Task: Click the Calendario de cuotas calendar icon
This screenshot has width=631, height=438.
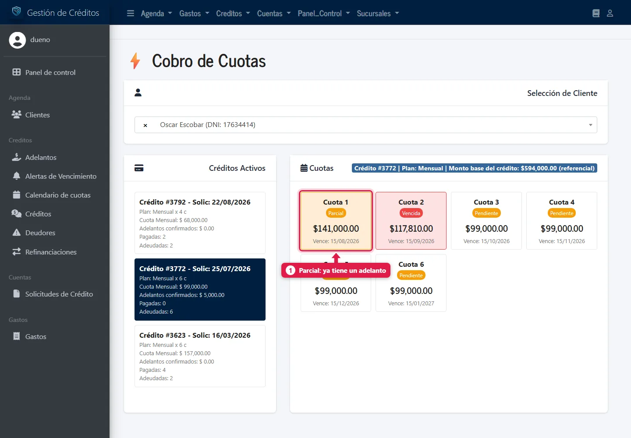Action: tap(17, 195)
